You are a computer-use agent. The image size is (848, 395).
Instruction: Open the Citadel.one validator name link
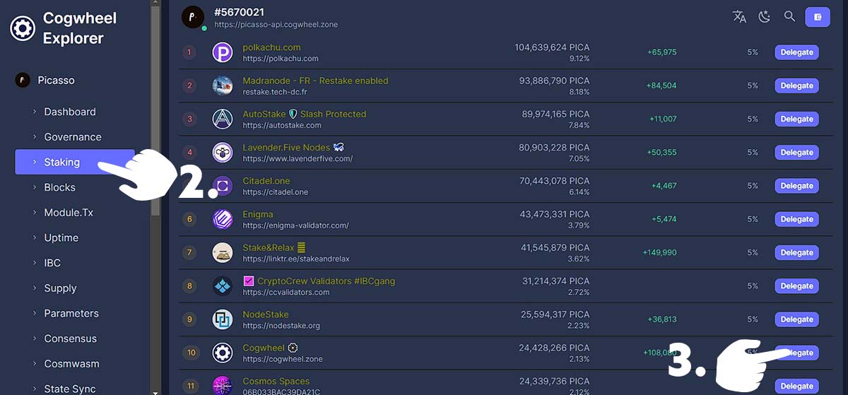point(266,181)
